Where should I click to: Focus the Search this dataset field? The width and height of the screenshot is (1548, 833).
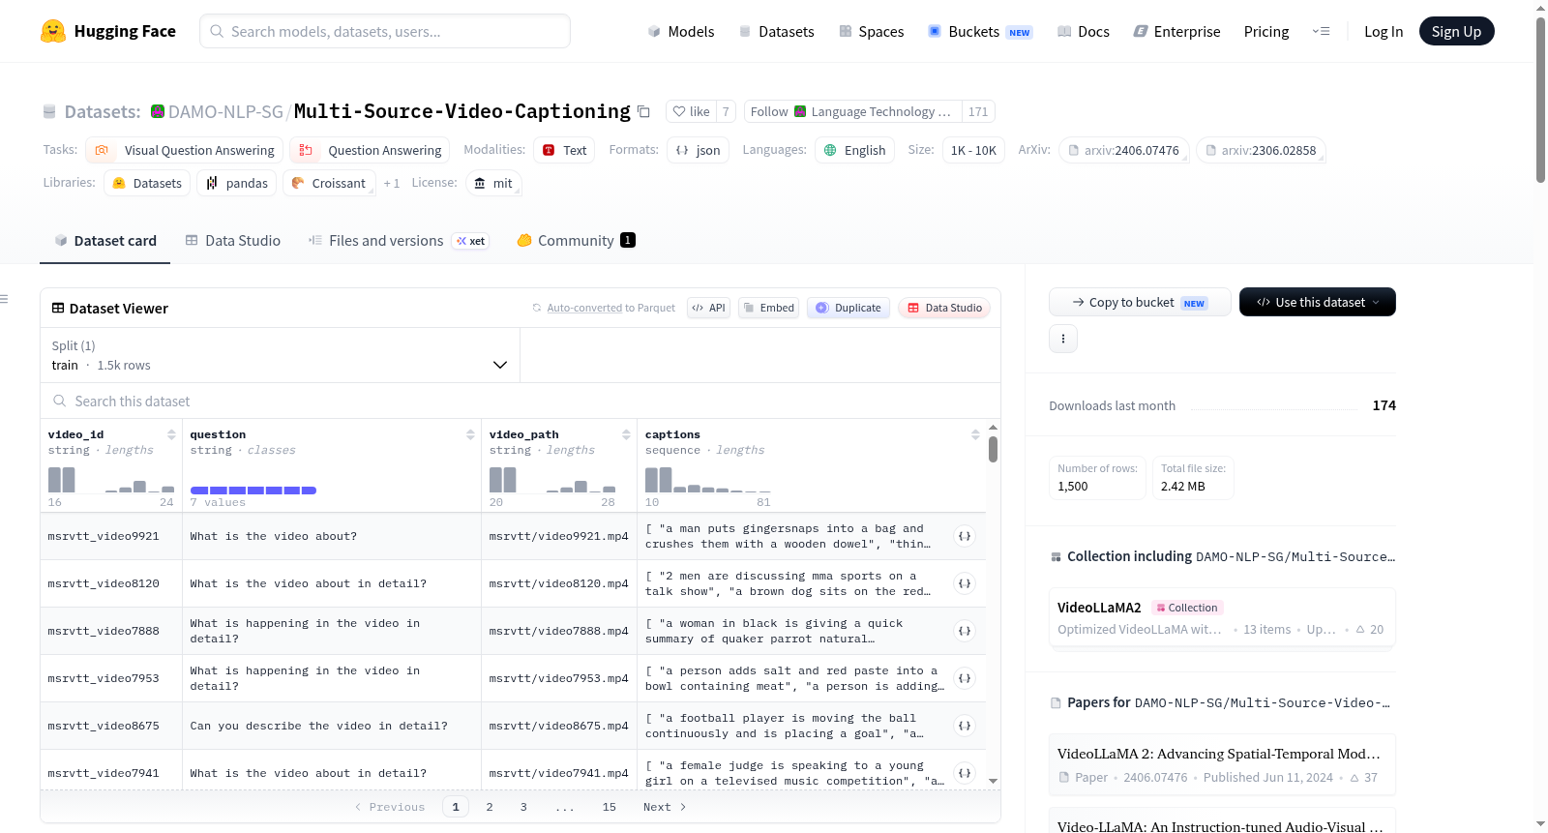pyautogui.click(x=521, y=401)
